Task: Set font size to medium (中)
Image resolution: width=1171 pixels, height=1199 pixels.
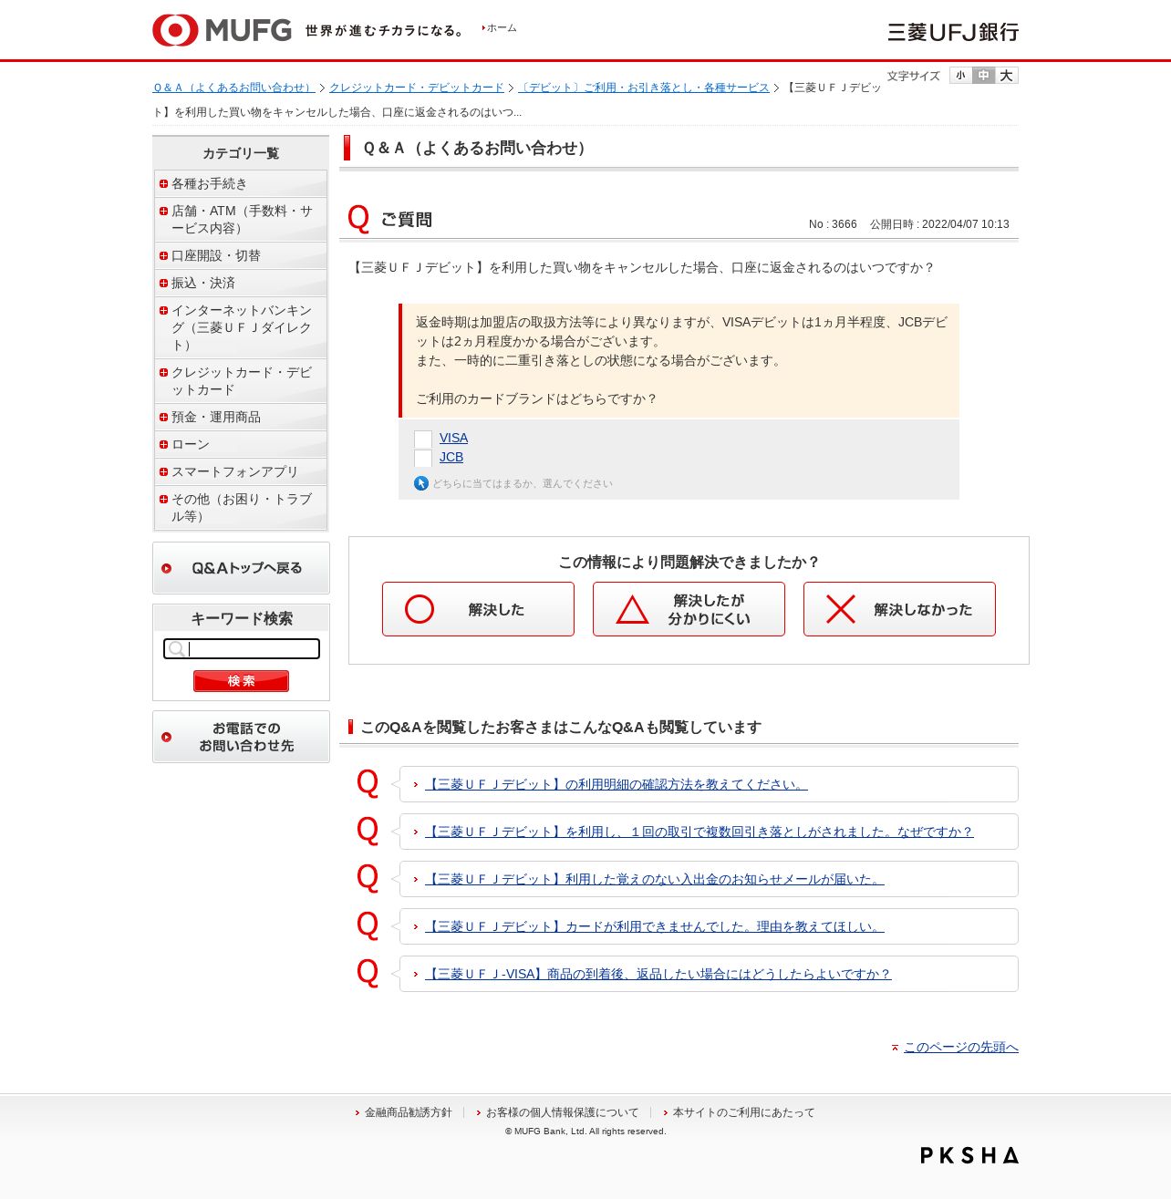Action: tap(983, 76)
